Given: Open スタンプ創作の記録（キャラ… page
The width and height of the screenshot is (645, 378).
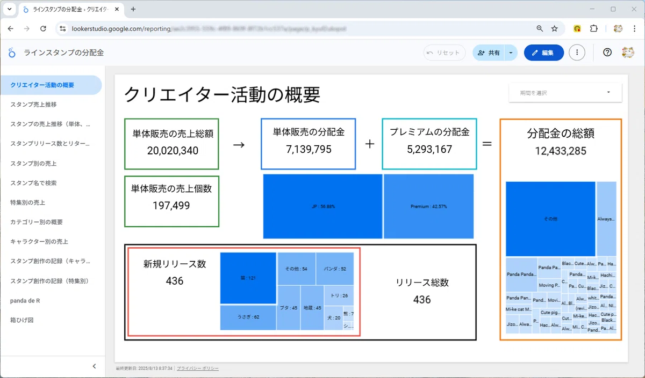Looking at the screenshot, I should point(51,261).
